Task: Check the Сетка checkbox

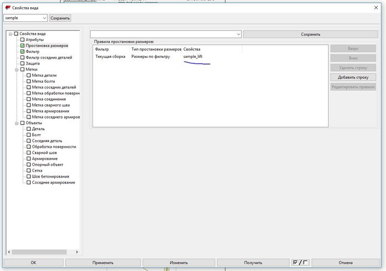Action: pyautogui.click(x=29, y=171)
